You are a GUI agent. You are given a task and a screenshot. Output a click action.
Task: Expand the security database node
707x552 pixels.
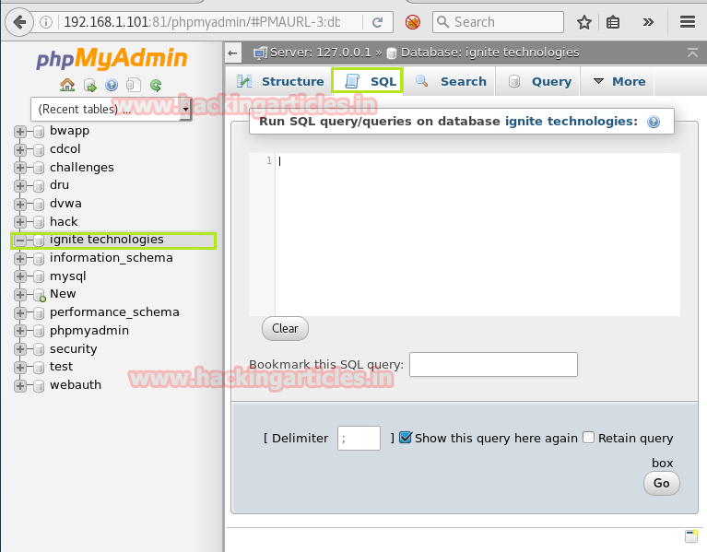point(19,349)
